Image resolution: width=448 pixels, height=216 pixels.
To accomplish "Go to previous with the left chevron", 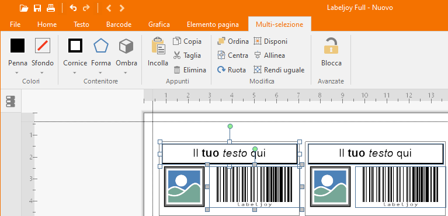I will pos(109,8).
